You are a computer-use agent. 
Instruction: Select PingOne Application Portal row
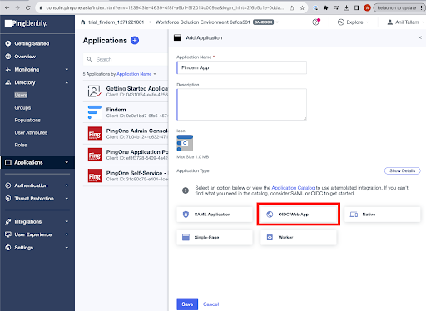(x=126, y=155)
